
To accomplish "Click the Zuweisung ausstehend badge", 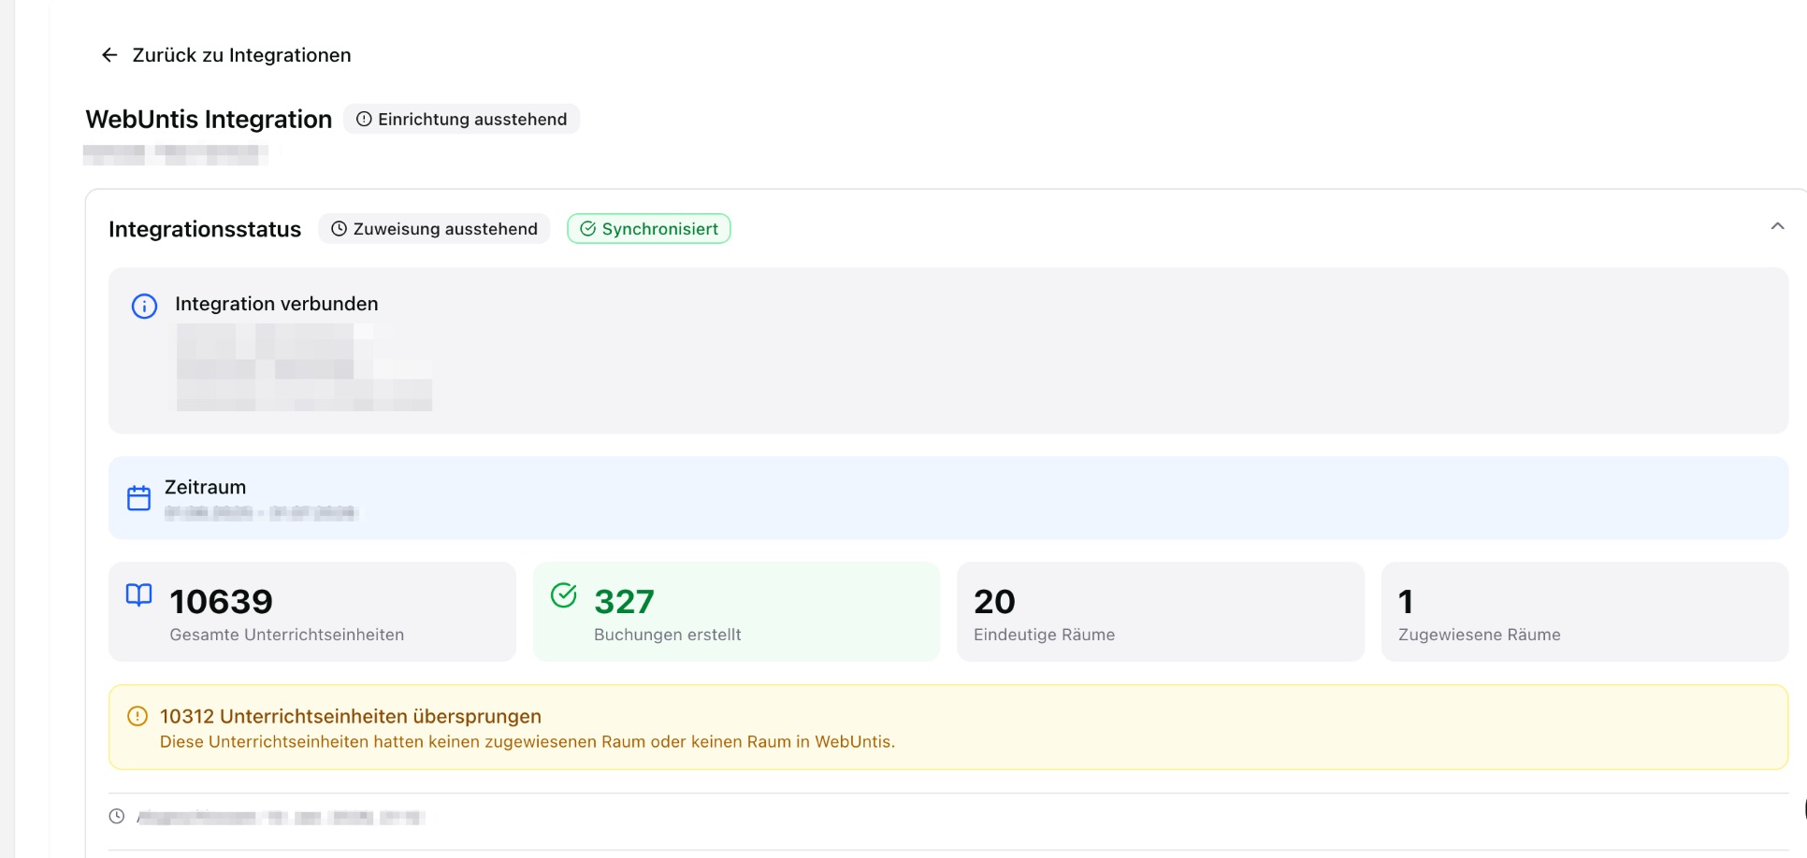I will (435, 229).
